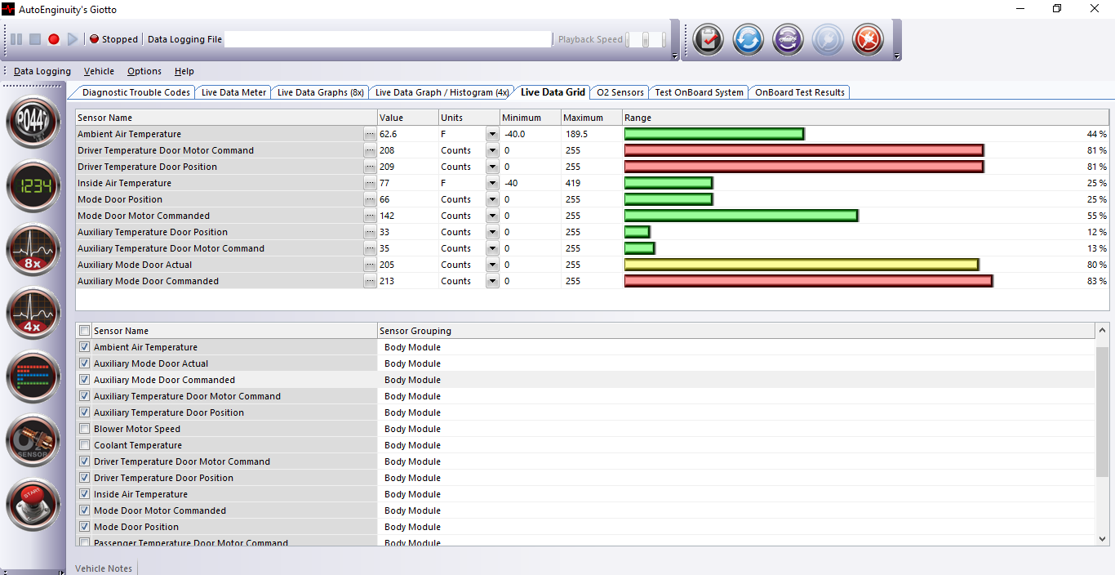Enable the Blower Motor Speed checkbox
Viewport: 1115px width, 575px height.
pos(85,429)
